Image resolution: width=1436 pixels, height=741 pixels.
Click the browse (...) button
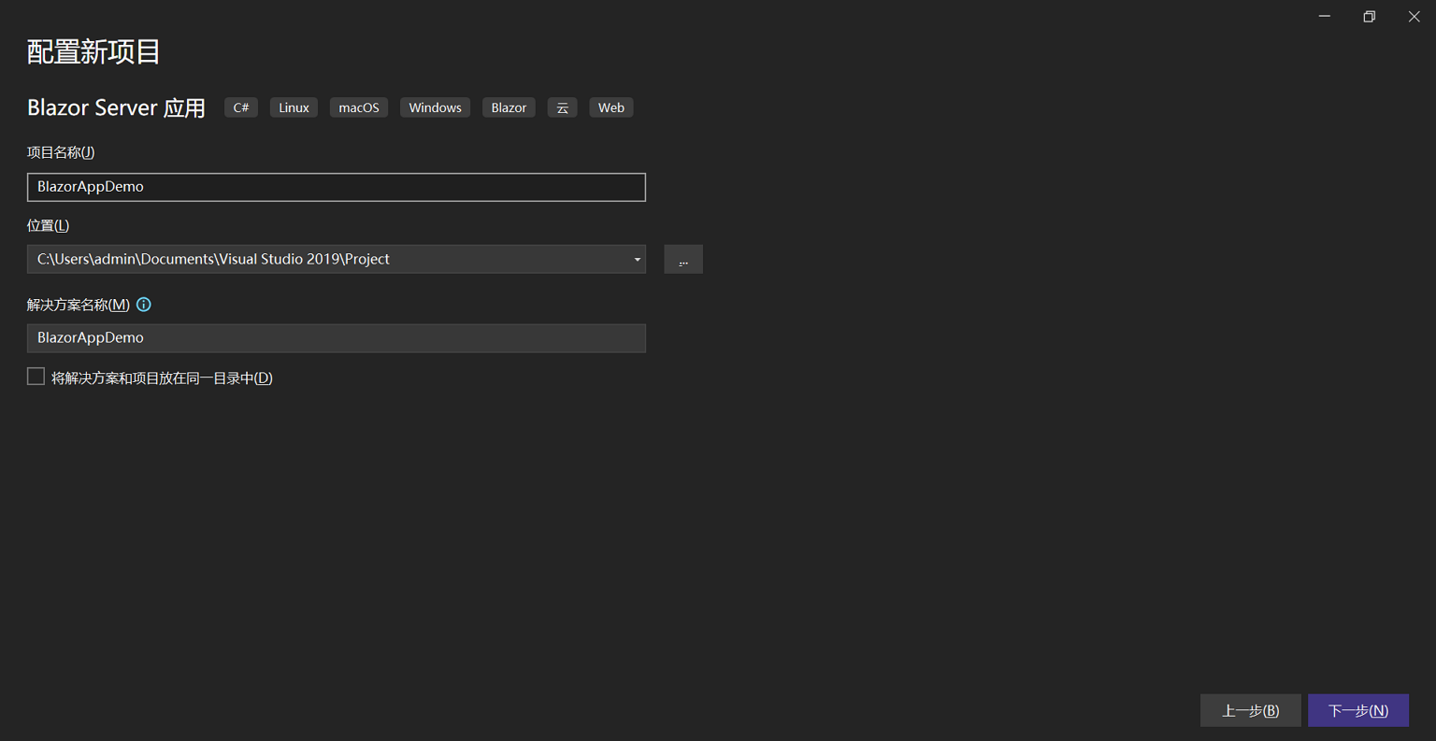pyautogui.click(x=683, y=259)
